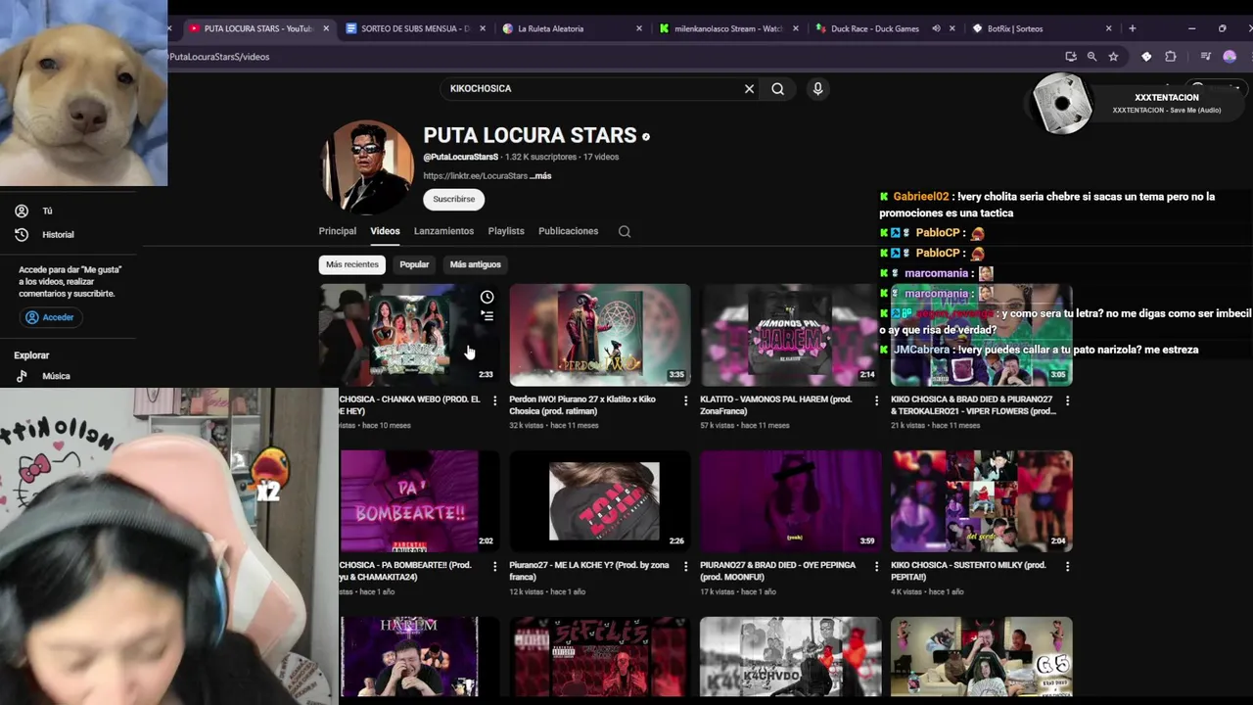This screenshot has width=1253, height=705.
Task: Open the browser extensions puzzle icon
Action: 1170,57
